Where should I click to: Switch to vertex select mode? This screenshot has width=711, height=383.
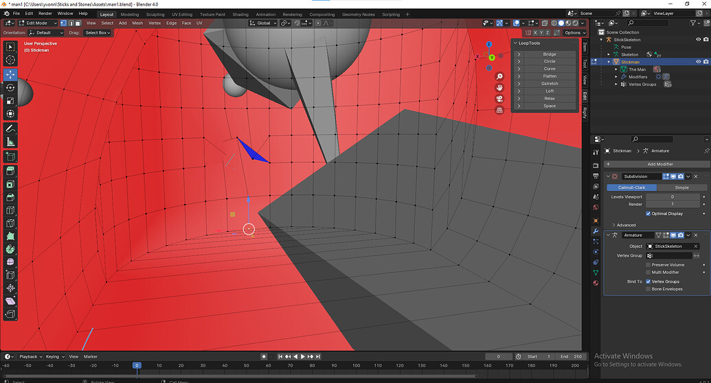click(x=63, y=23)
